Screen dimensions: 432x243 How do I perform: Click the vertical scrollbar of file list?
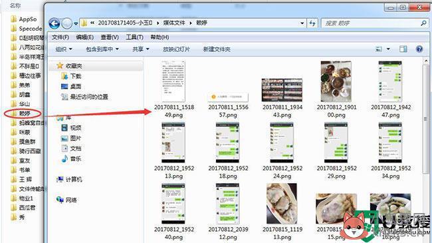[425, 119]
